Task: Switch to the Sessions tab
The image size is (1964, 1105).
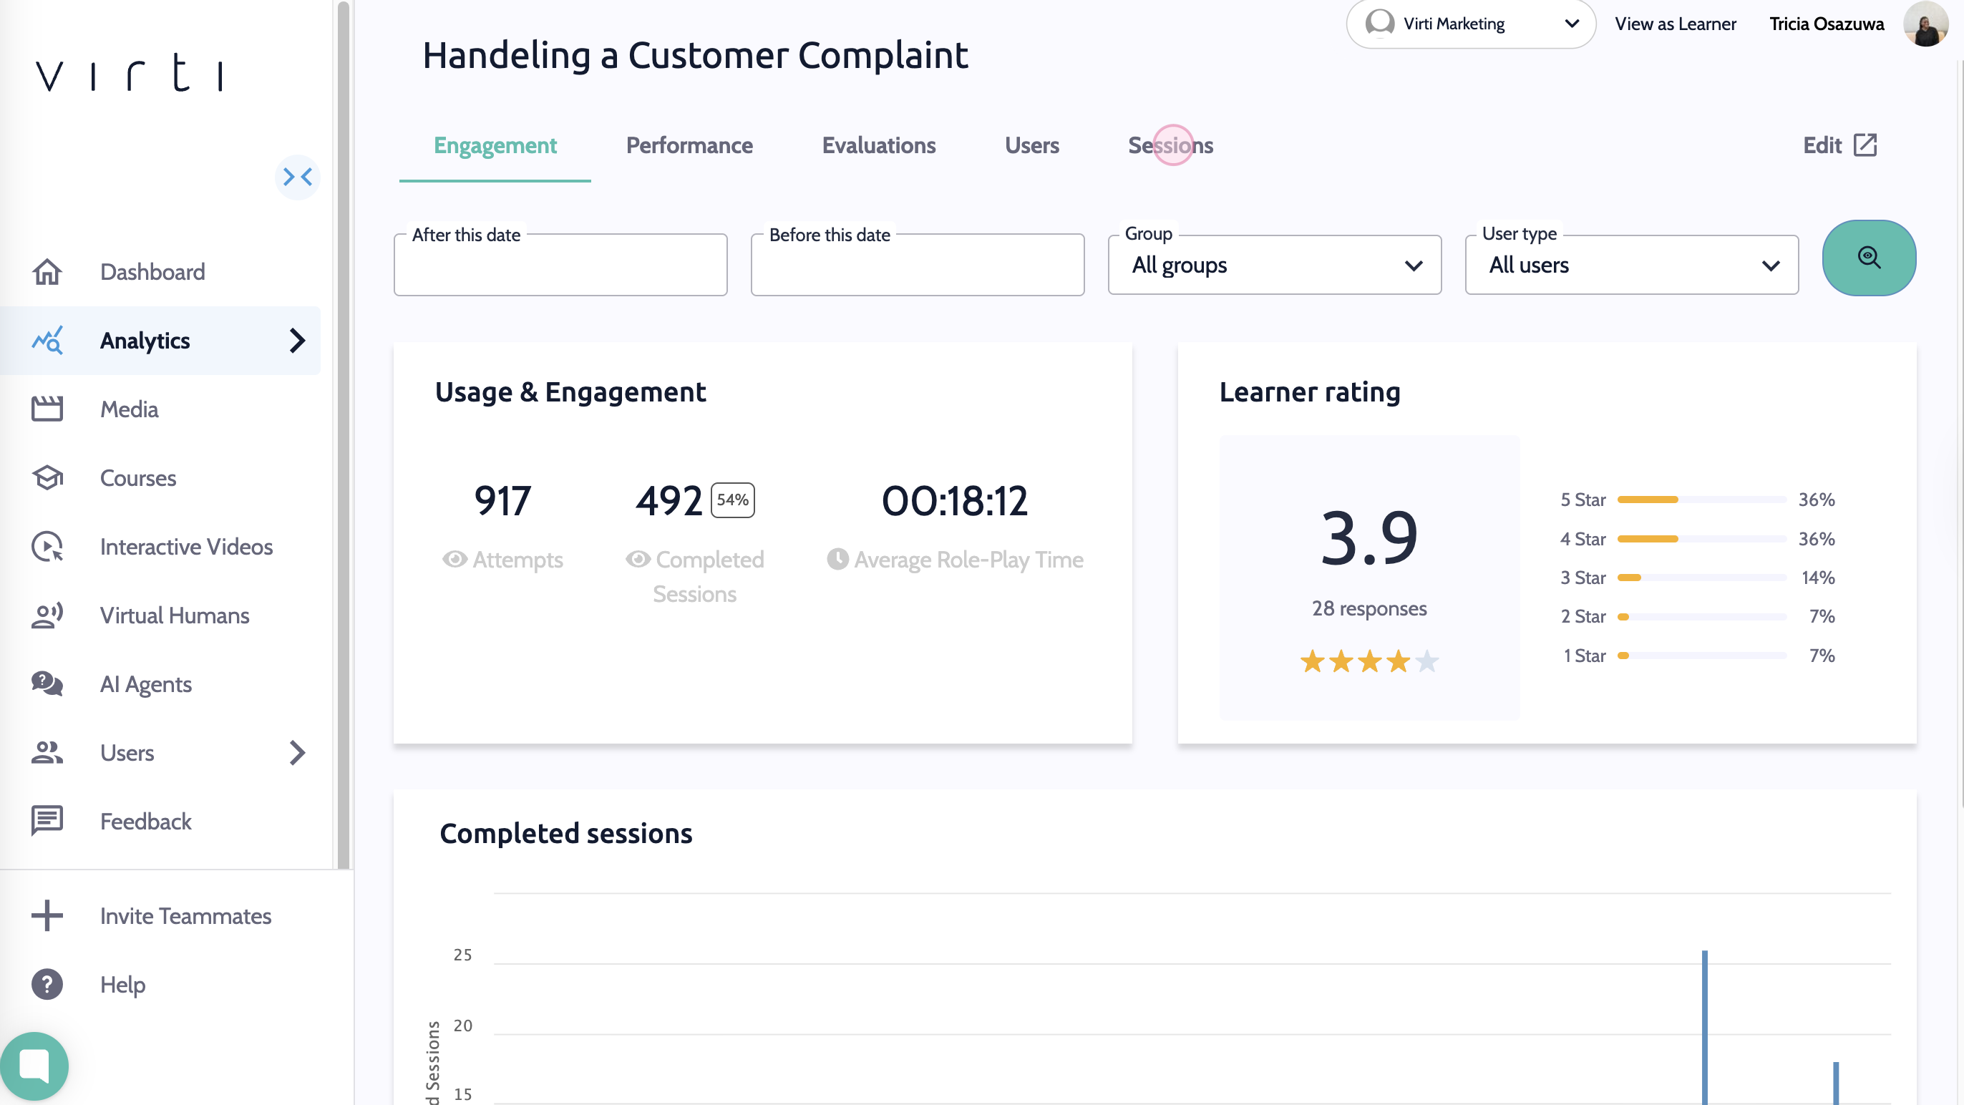Action: [1170, 146]
